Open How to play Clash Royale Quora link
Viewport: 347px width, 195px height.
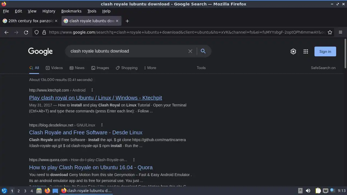click(x=91, y=167)
